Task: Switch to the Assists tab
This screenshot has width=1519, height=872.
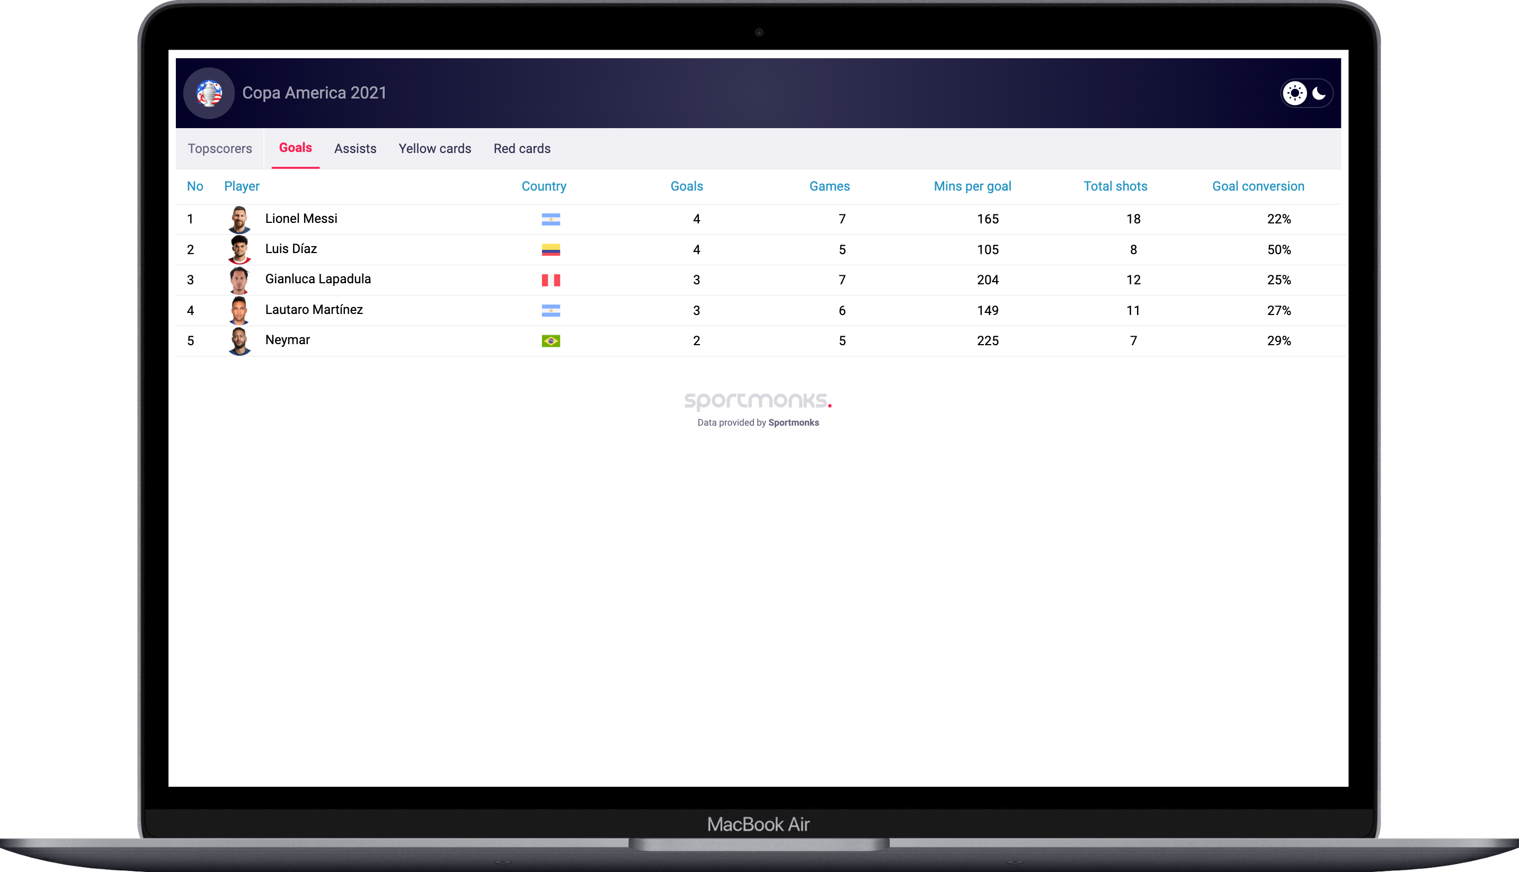Action: [356, 149]
